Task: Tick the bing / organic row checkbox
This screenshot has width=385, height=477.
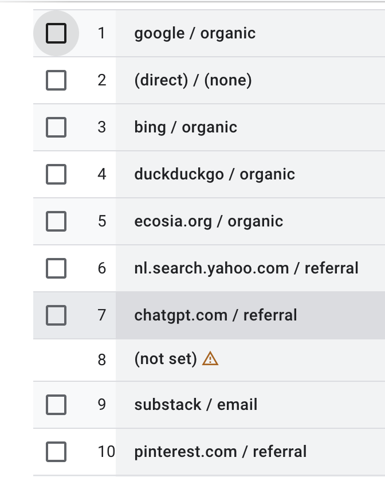Action: pos(56,127)
